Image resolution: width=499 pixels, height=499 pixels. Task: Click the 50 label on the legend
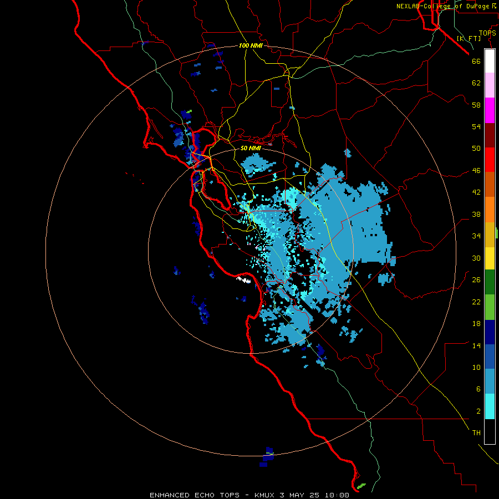pyautogui.click(x=476, y=149)
